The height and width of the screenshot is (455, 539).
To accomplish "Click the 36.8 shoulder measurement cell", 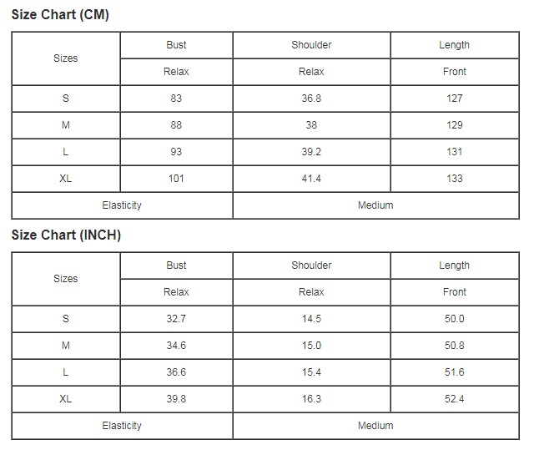I will pos(311,99).
